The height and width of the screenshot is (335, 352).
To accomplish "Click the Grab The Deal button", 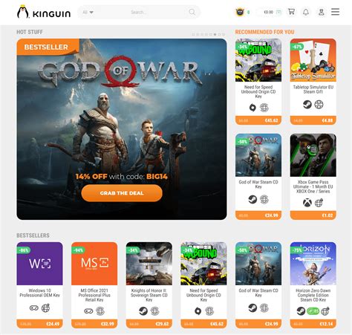I will pyautogui.click(x=122, y=193).
